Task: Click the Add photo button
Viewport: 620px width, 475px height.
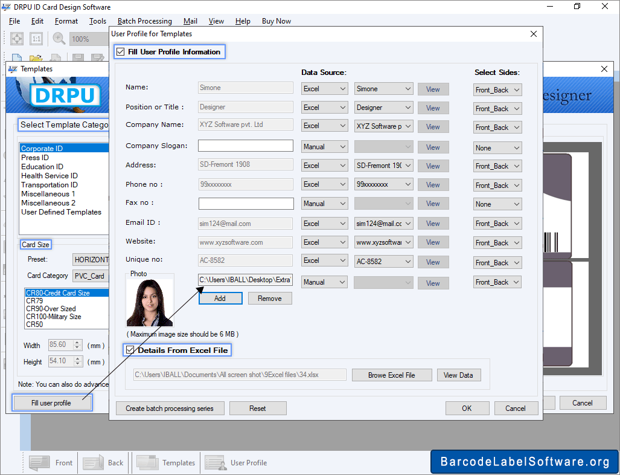Action: pos(220,299)
